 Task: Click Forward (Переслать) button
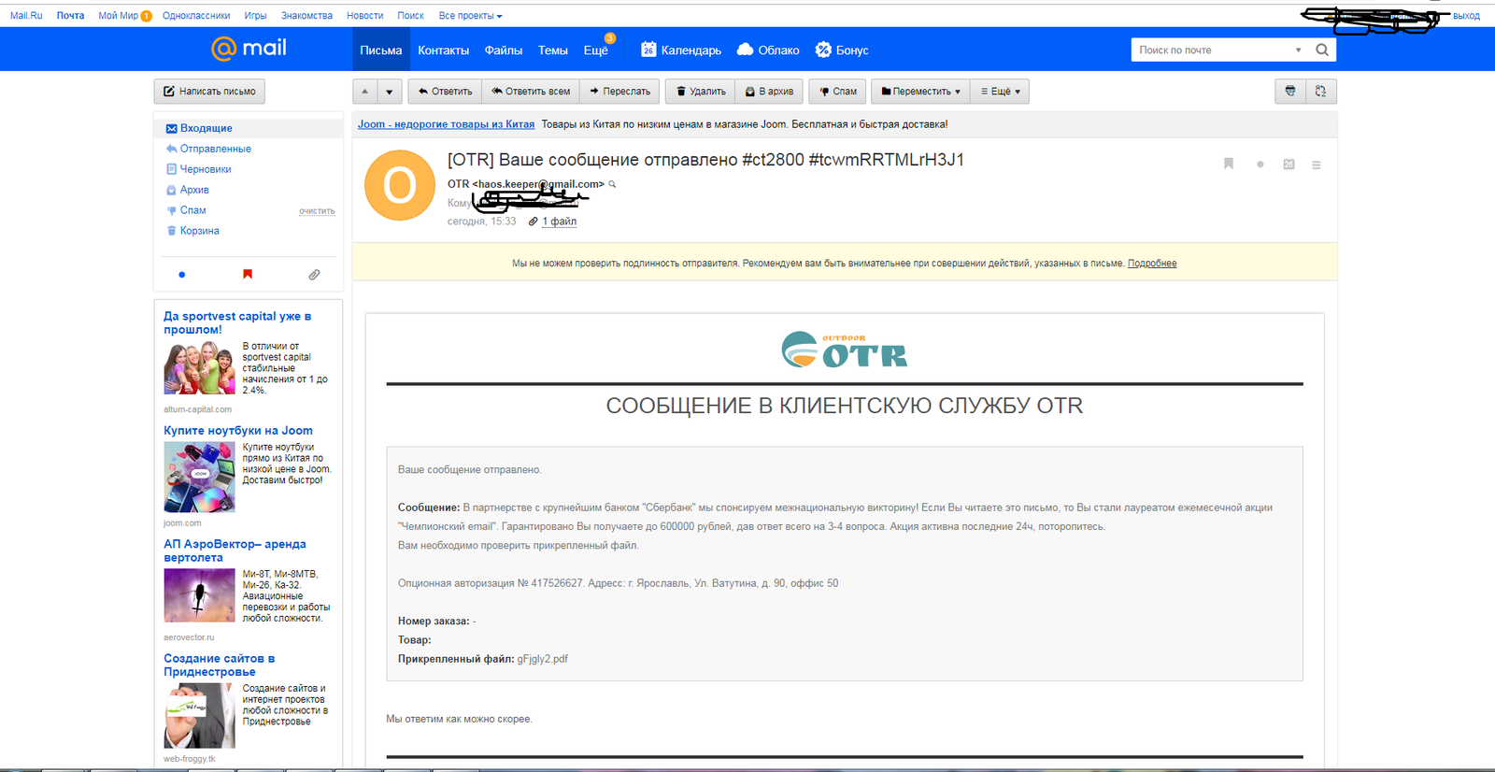click(619, 92)
